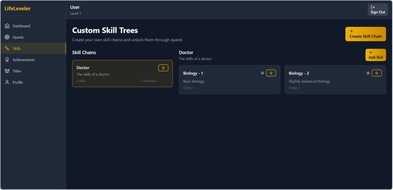Click the '2 skills' count text
The image size is (393, 190).
[x=81, y=81]
